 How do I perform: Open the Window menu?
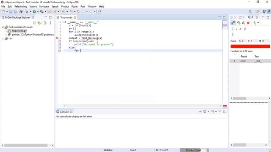tap(92, 7)
